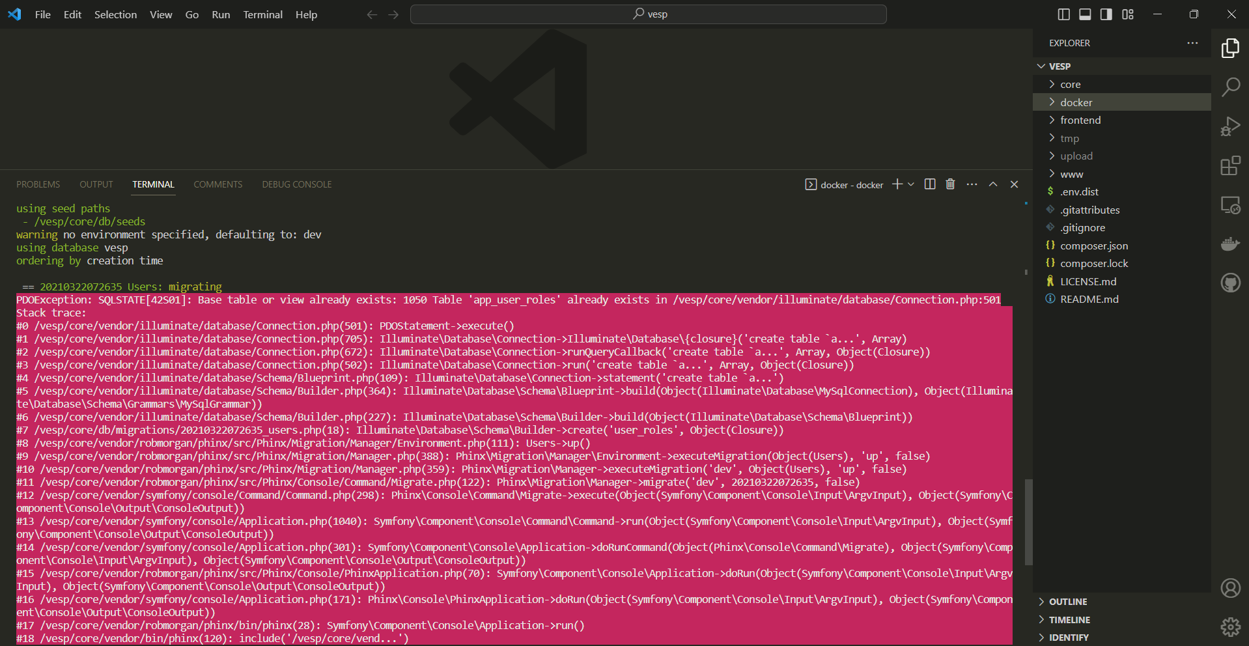
Task: Open LICENSE.md file
Action: click(x=1121, y=281)
